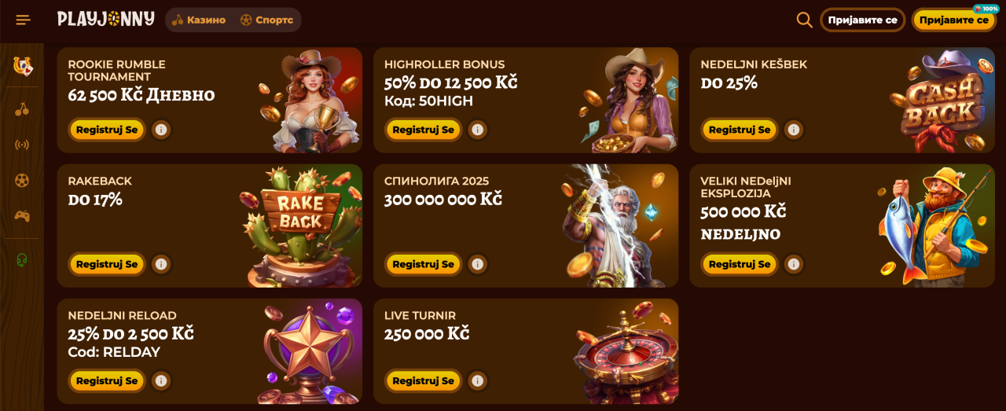1006x411 pixels.
Task: Show info for Rakeback promotion
Action: [161, 264]
